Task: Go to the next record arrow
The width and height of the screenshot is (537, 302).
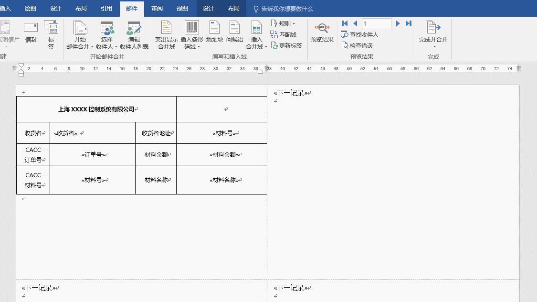Action: 398,23
